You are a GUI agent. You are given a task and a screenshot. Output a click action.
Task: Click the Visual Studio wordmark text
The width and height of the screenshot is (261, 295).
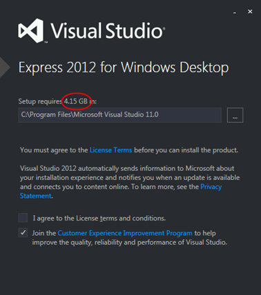[107, 30]
